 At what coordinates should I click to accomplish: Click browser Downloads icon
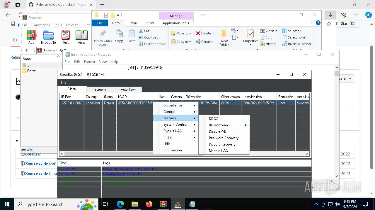(330, 15)
